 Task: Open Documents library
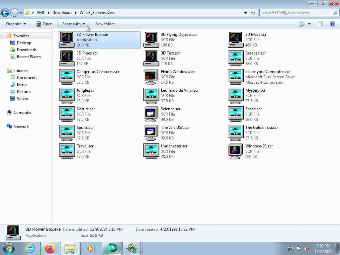[x=27, y=78]
